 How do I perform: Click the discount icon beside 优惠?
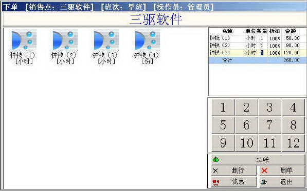[x=215, y=182]
